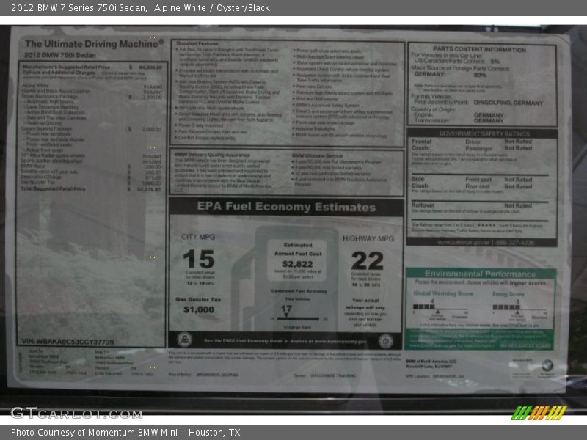Click the "Rollover" rating row
Image resolution: width=587 pixels, height=440 pixels.
[472, 205]
